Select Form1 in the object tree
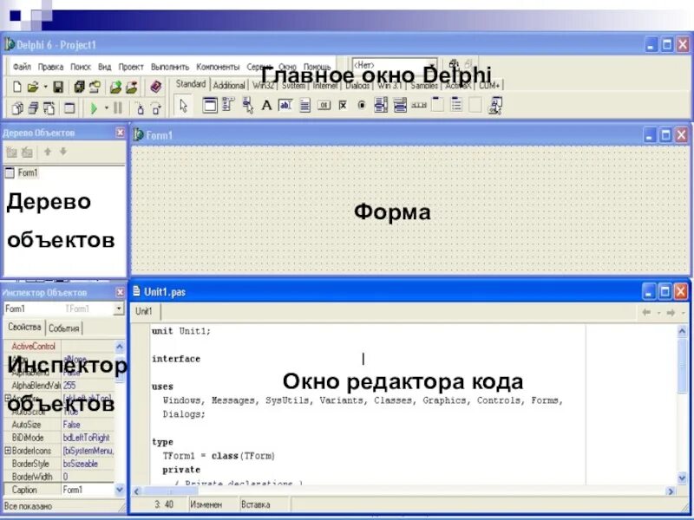 (x=28, y=172)
